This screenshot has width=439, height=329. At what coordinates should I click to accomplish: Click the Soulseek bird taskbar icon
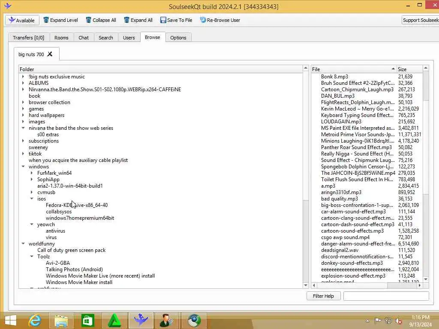[x=141, y=320]
